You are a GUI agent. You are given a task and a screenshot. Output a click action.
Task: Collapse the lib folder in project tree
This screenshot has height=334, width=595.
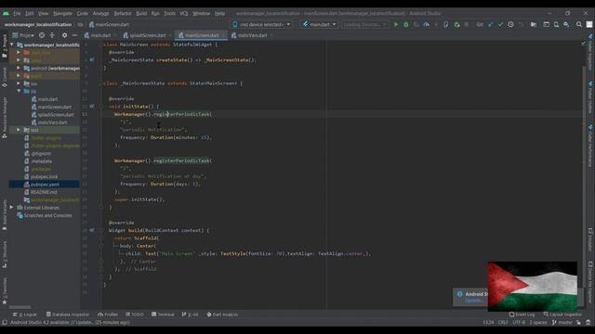coord(19,91)
